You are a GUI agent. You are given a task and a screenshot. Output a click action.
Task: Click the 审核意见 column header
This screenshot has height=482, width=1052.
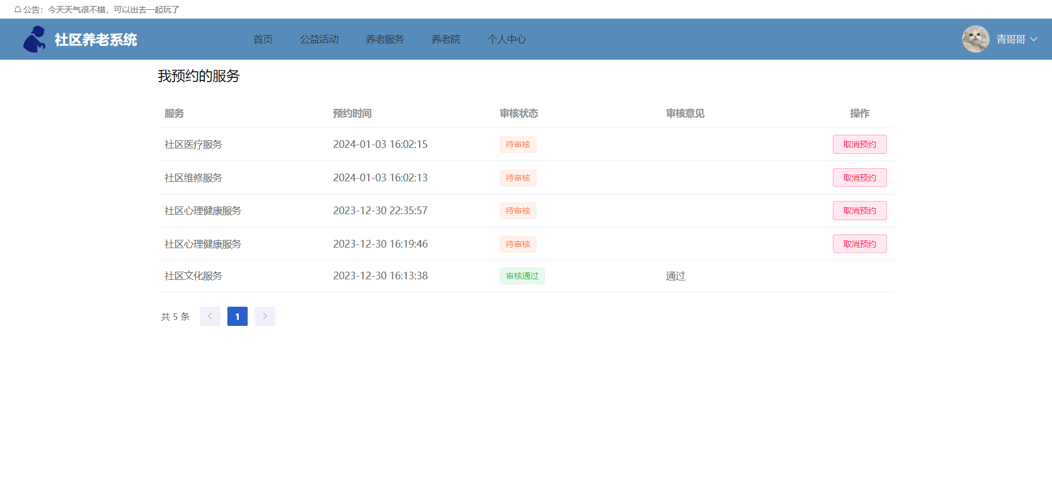pos(685,113)
